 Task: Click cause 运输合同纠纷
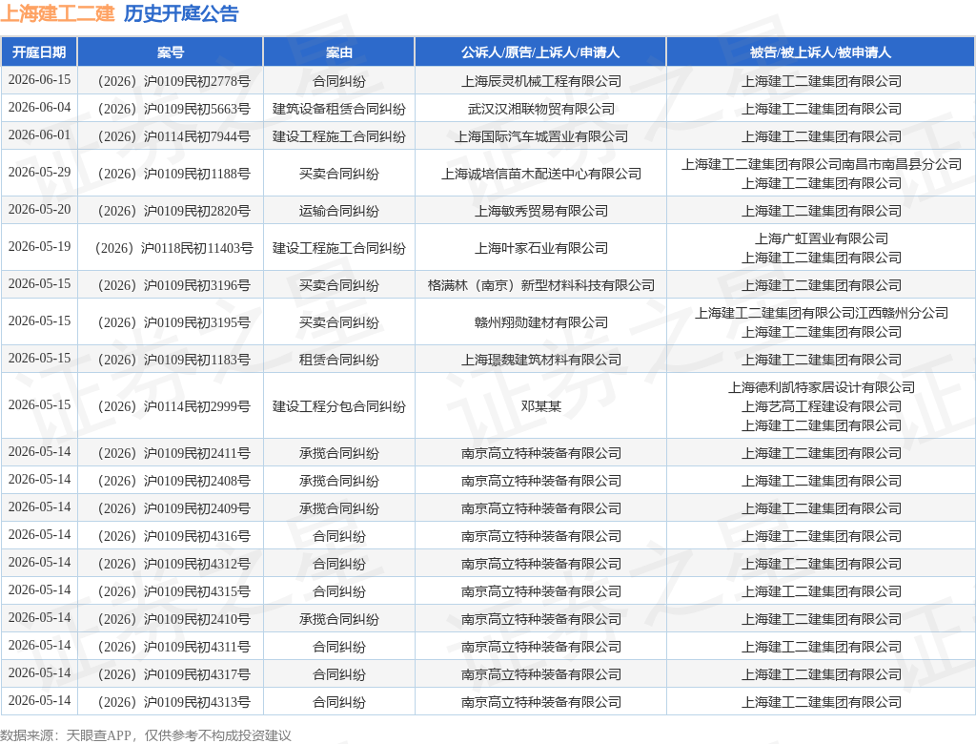(x=338, y=211)
